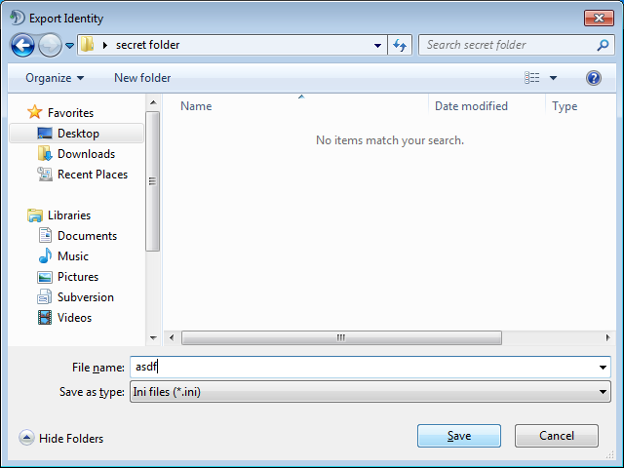Open the Help question mark icon
Image resolution: width=624 pixels, height=468 pixels.
coord(593,78)
